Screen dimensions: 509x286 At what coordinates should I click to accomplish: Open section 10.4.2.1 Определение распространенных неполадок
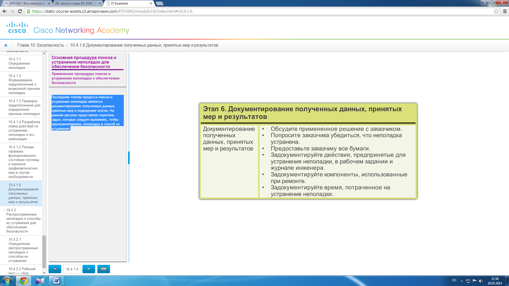pyautogui.click(x=21, y=250)
